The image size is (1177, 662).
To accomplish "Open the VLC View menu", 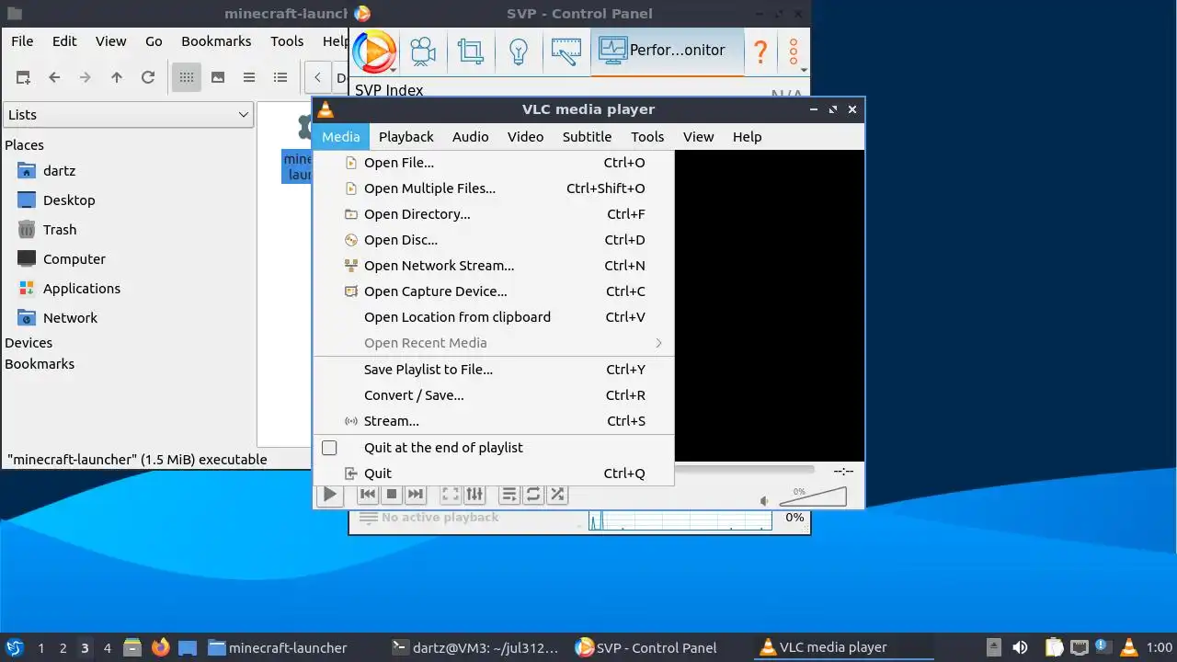I will click(698, 136).
